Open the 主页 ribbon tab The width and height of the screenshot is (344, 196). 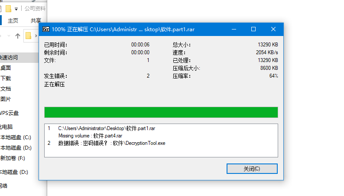(x=13, y=20)
